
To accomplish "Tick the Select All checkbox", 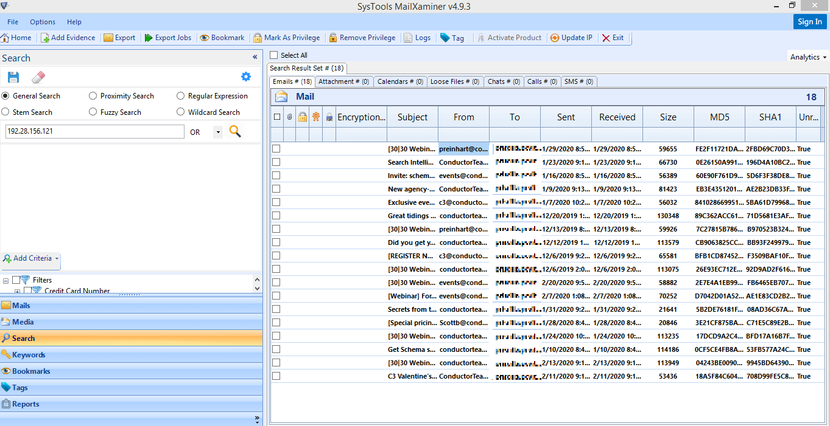I will point(274,55).
